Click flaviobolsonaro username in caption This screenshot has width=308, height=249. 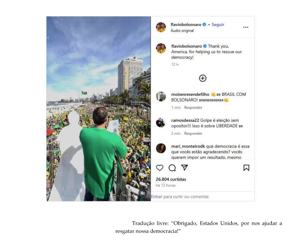[186, 46]
